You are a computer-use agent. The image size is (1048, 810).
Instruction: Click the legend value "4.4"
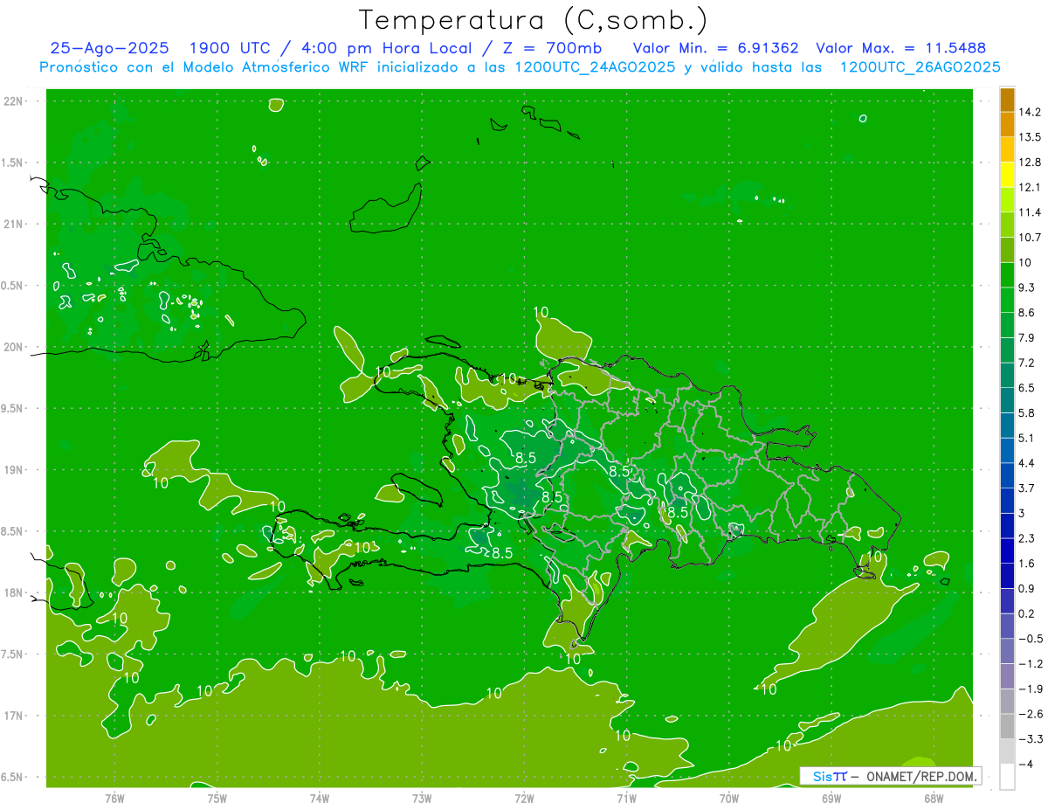coord(1026,463)
